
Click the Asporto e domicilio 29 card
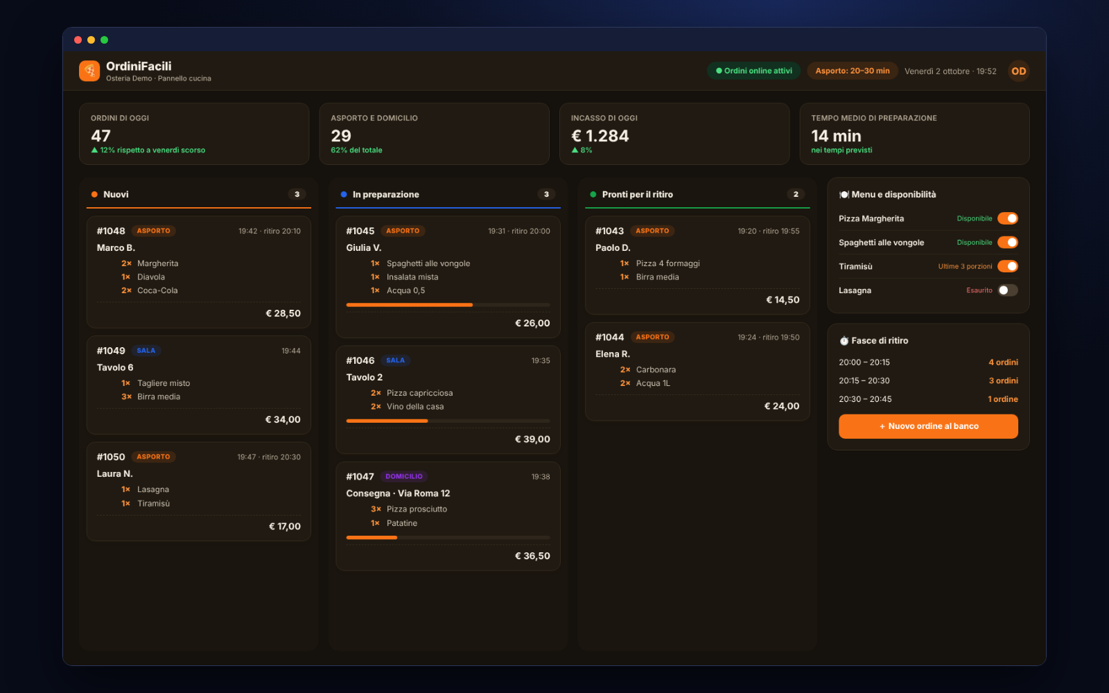(x=434, y=134)
